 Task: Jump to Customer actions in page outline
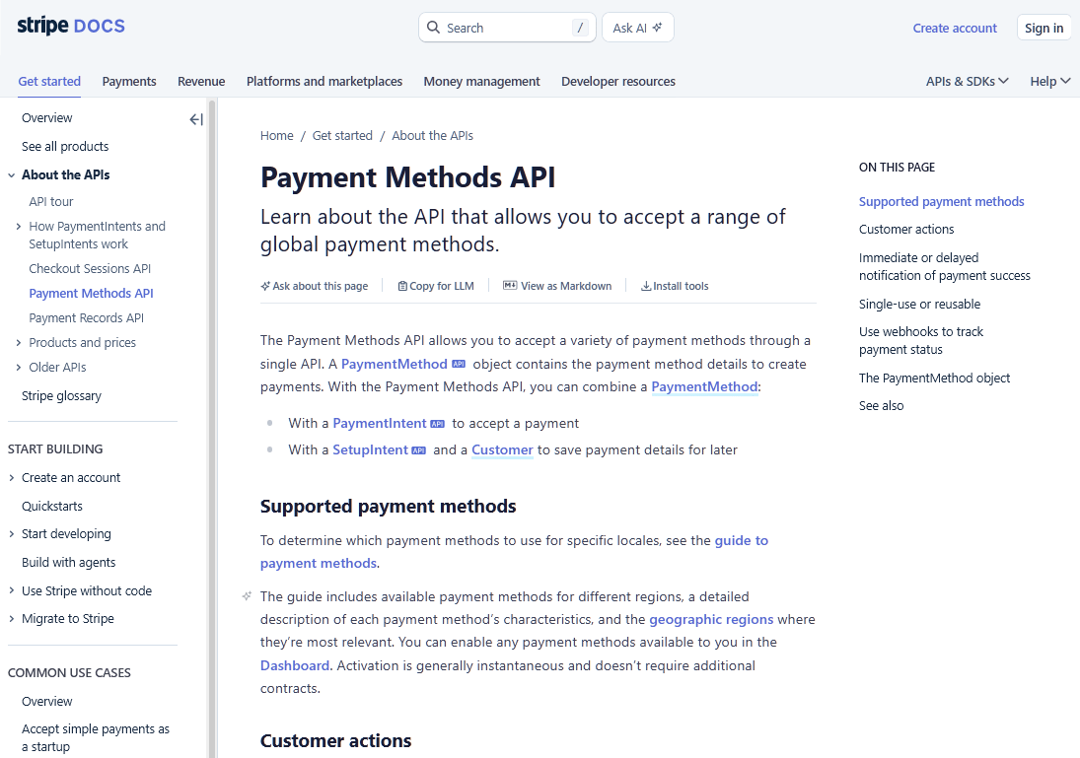(906, 230)
